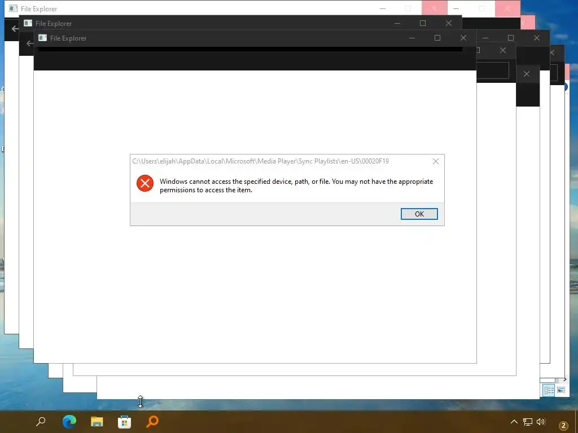This screenshot has width=578, height=433.
Task: Click the frontmost File Explorer title icon
Action: click(x=42, y=38)
